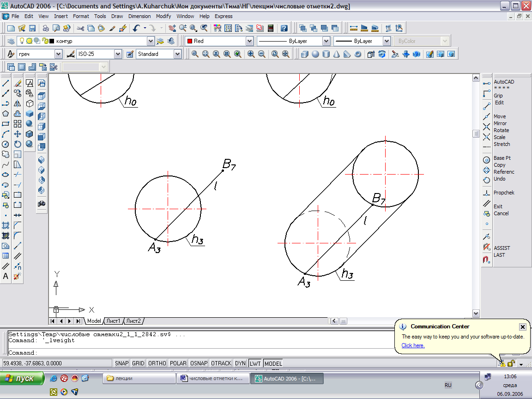
Task: Click the Cut (scissors) icon
Action: pos(80,28)
